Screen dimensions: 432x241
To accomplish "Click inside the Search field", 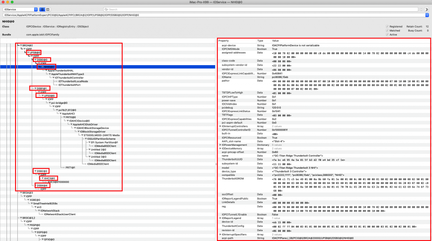I will (261, 9).
